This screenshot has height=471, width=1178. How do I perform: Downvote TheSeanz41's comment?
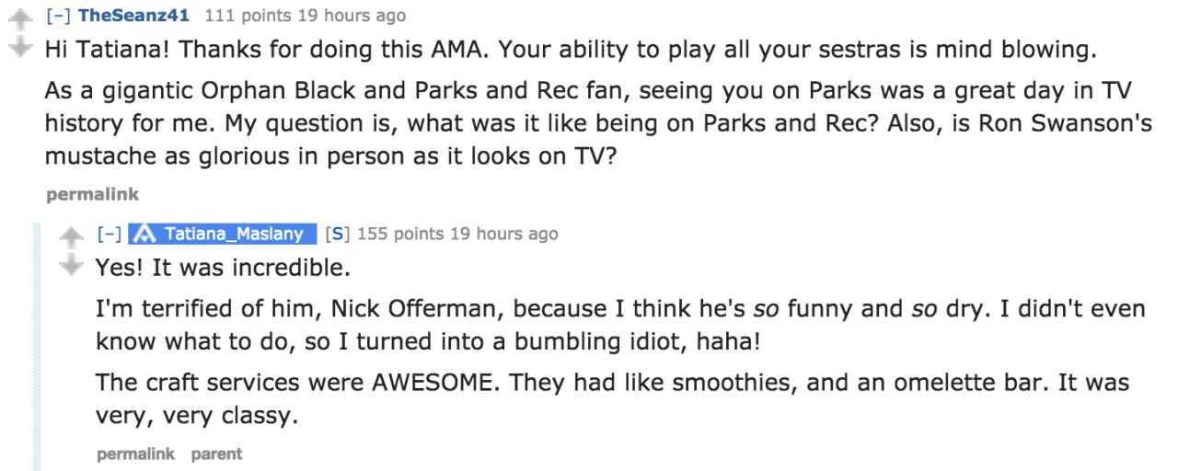[x=19, y=47]
